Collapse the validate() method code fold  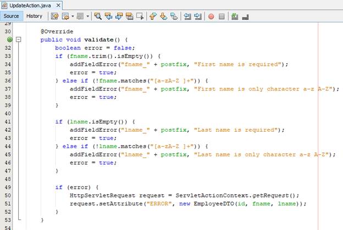tap(19, 40)
